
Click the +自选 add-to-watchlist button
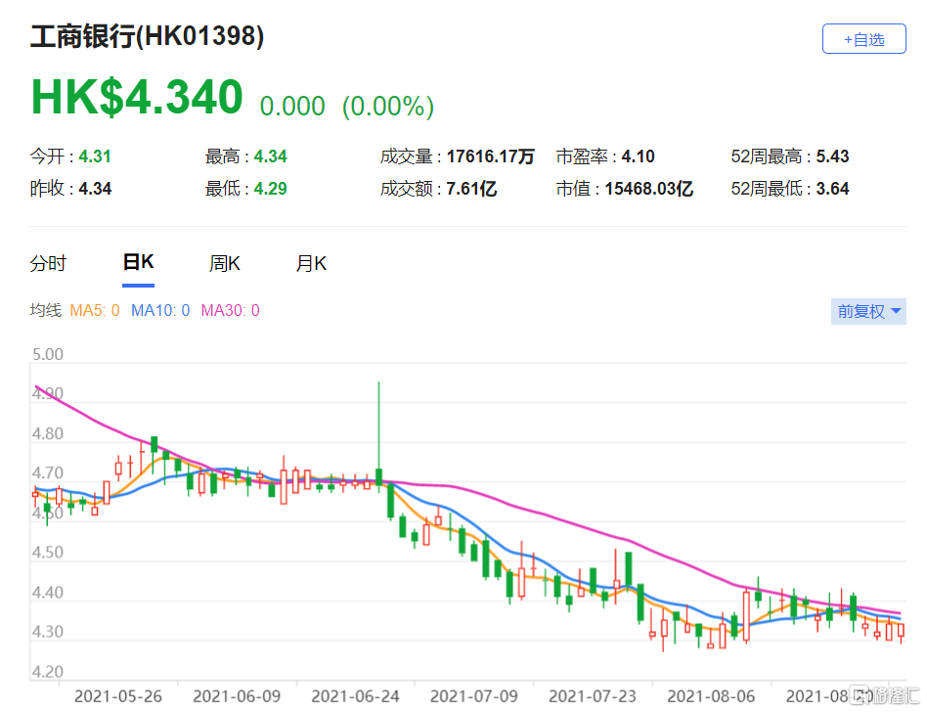pos(863,39)
